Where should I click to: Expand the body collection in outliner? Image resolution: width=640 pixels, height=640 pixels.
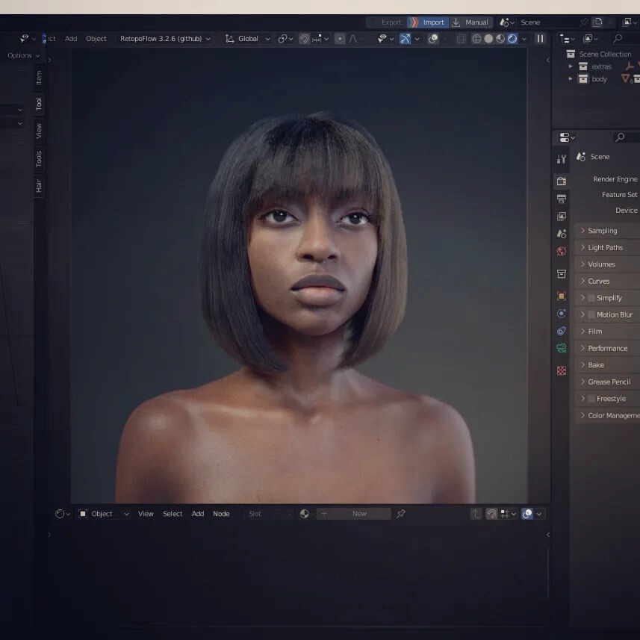(x=571, y=78)
